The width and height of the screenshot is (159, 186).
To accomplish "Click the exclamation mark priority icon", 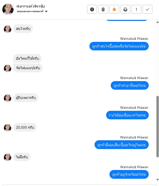I will click(x=136, y=9).
